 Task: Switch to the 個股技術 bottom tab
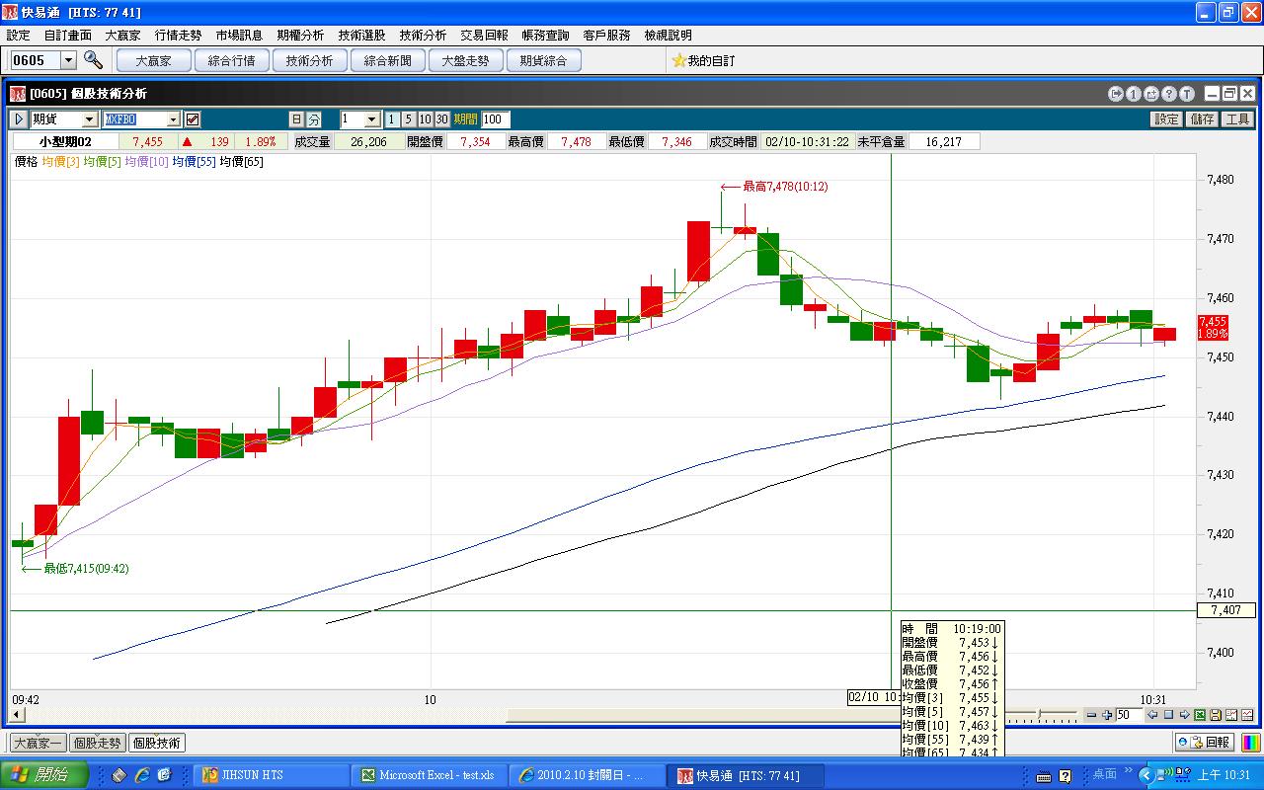pyautogui.click(x=157, y=743)
